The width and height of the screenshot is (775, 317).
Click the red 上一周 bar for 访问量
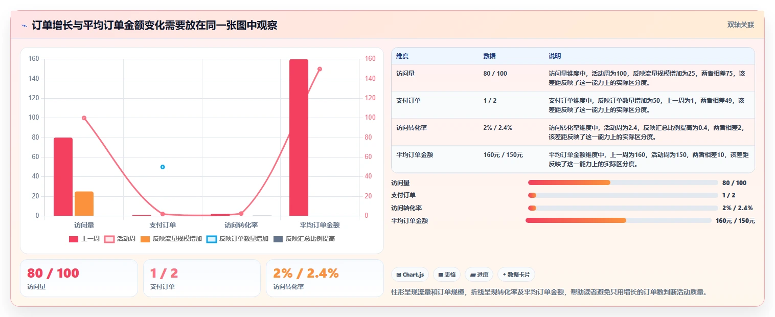63,176
